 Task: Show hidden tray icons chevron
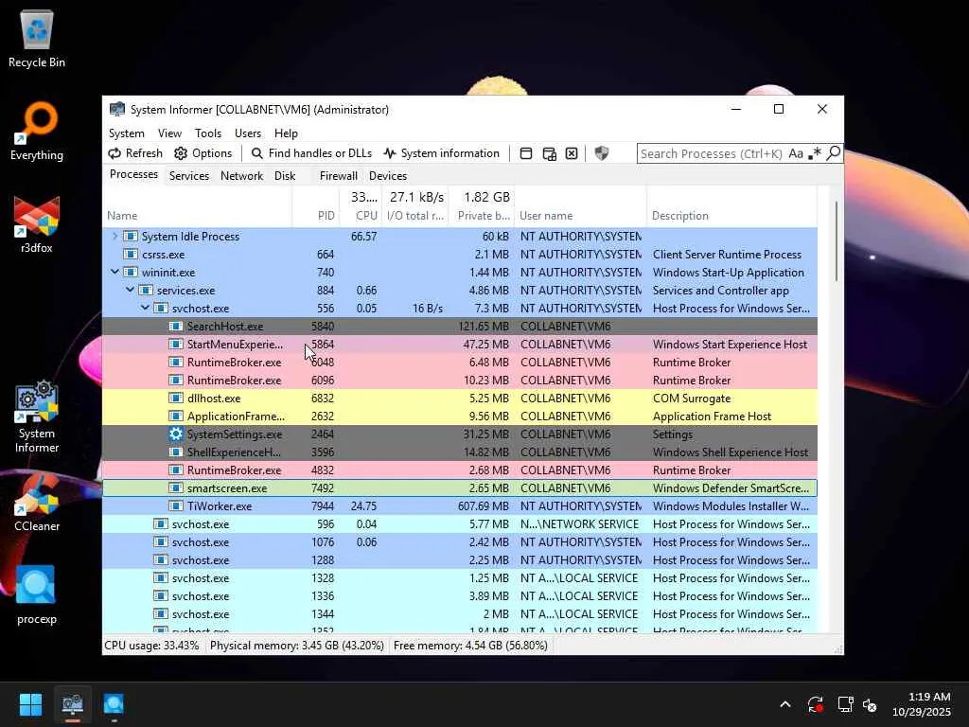(784, 704)
